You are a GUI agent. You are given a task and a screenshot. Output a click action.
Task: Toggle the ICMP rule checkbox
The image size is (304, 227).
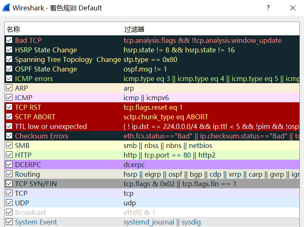pyautogui.click(x=9, y=98)
